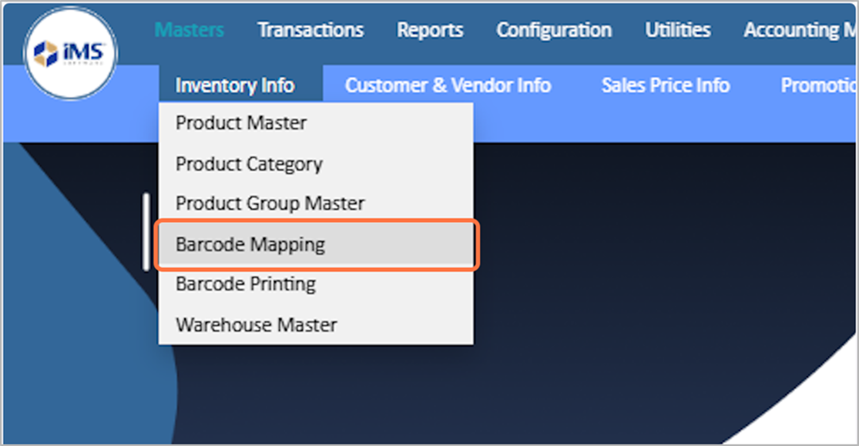The width and height of the screenshot is (859, 446).
Task: Go to the Reports menu
Action: click(430, 30)
